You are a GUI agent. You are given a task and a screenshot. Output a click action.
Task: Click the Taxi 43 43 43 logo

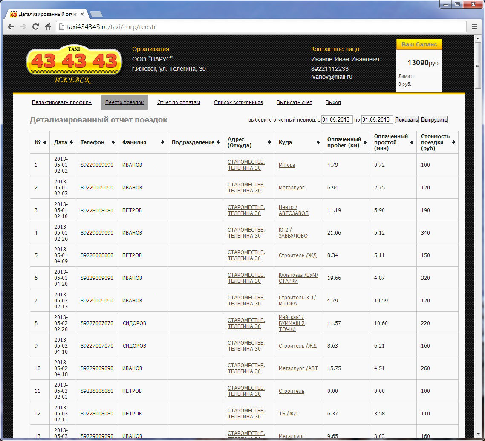(x=74, y=65)
